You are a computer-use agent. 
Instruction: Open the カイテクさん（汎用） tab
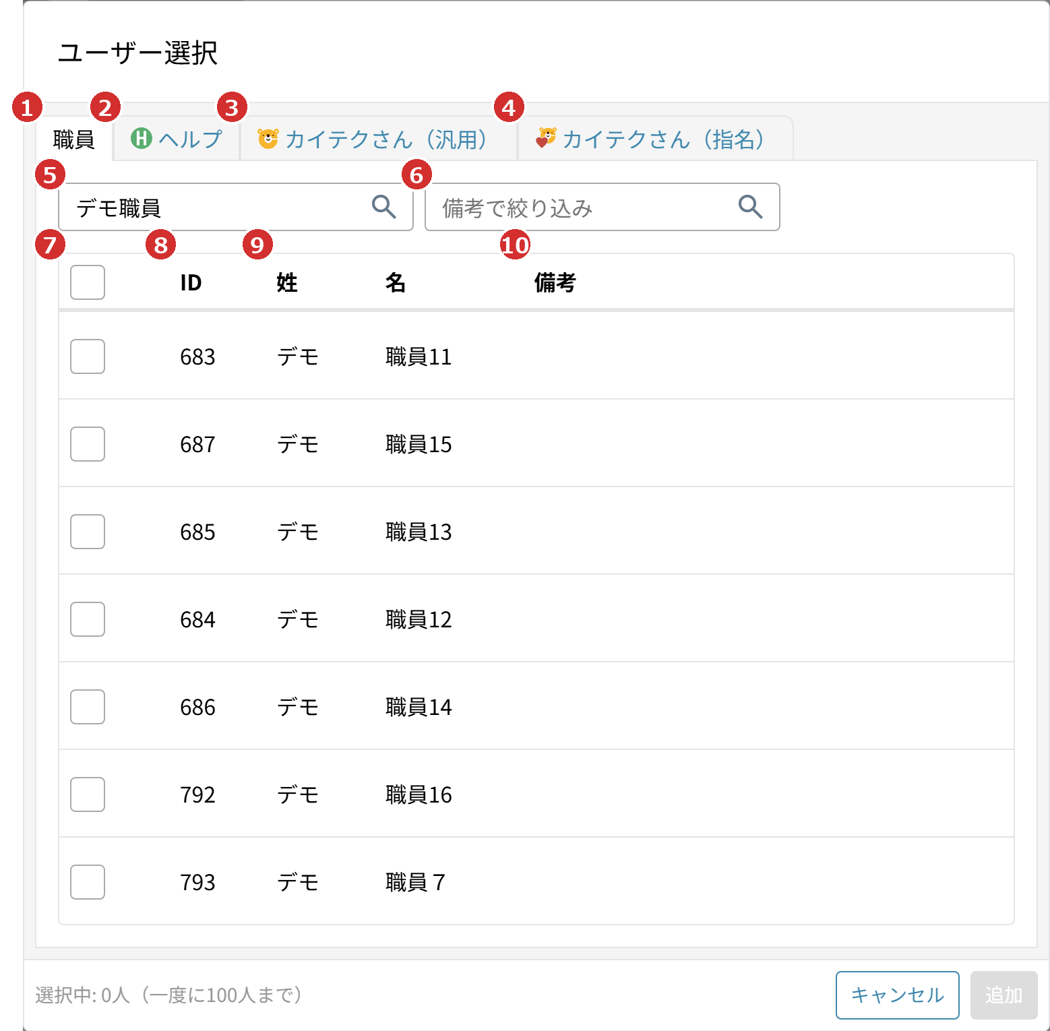(379, 139)
